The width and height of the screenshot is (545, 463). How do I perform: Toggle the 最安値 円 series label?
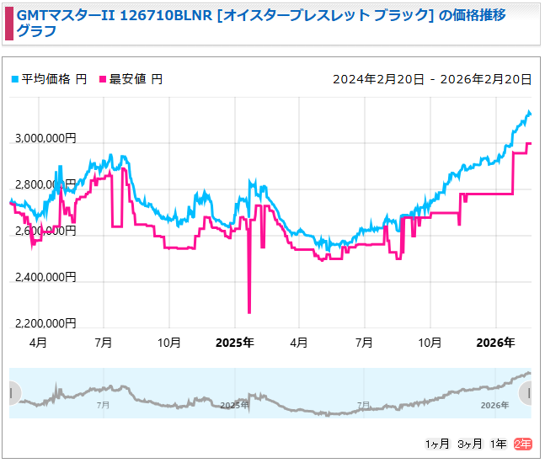(137, 79)
